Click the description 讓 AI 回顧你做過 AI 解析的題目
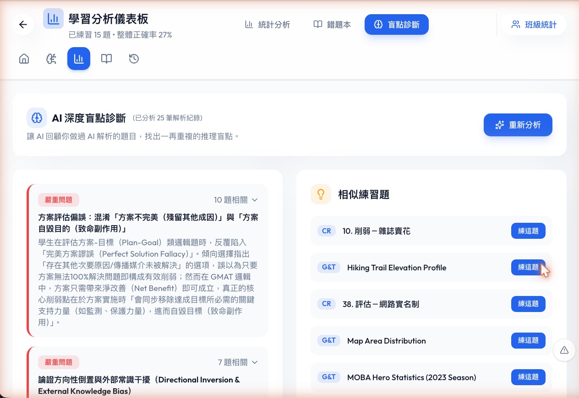The height and width of the screenshot is (398, 579). pos(133,136)
